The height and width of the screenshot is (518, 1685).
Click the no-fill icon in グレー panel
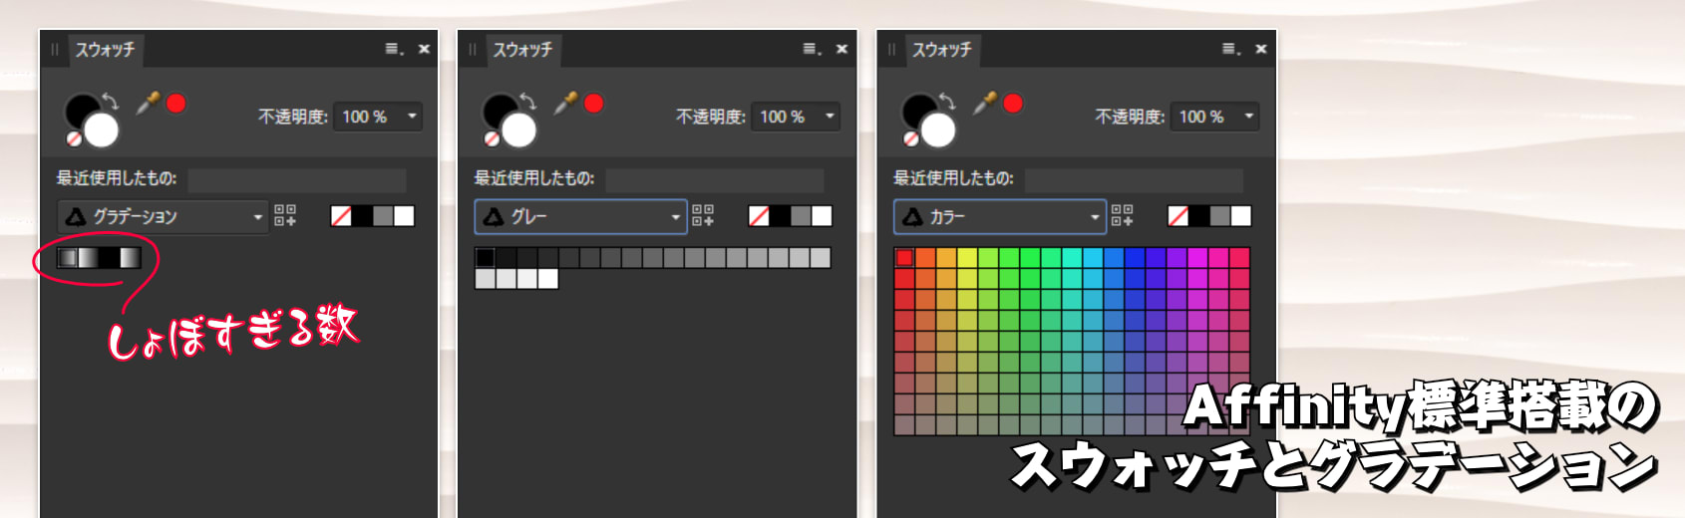tap(492, 139)
